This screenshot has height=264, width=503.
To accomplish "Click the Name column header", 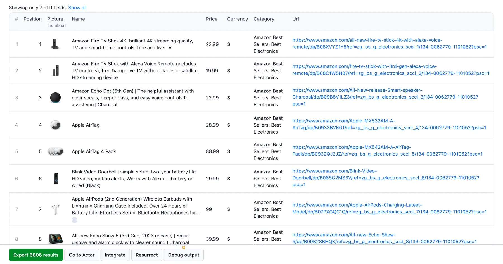I will [x=78, y=19].
